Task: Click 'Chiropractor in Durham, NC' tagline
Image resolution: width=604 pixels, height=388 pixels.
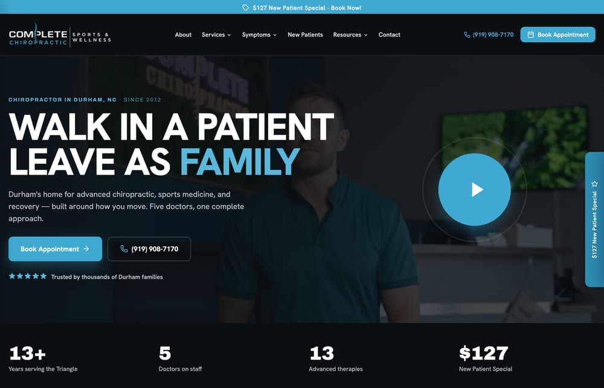Action: (62, 99)
